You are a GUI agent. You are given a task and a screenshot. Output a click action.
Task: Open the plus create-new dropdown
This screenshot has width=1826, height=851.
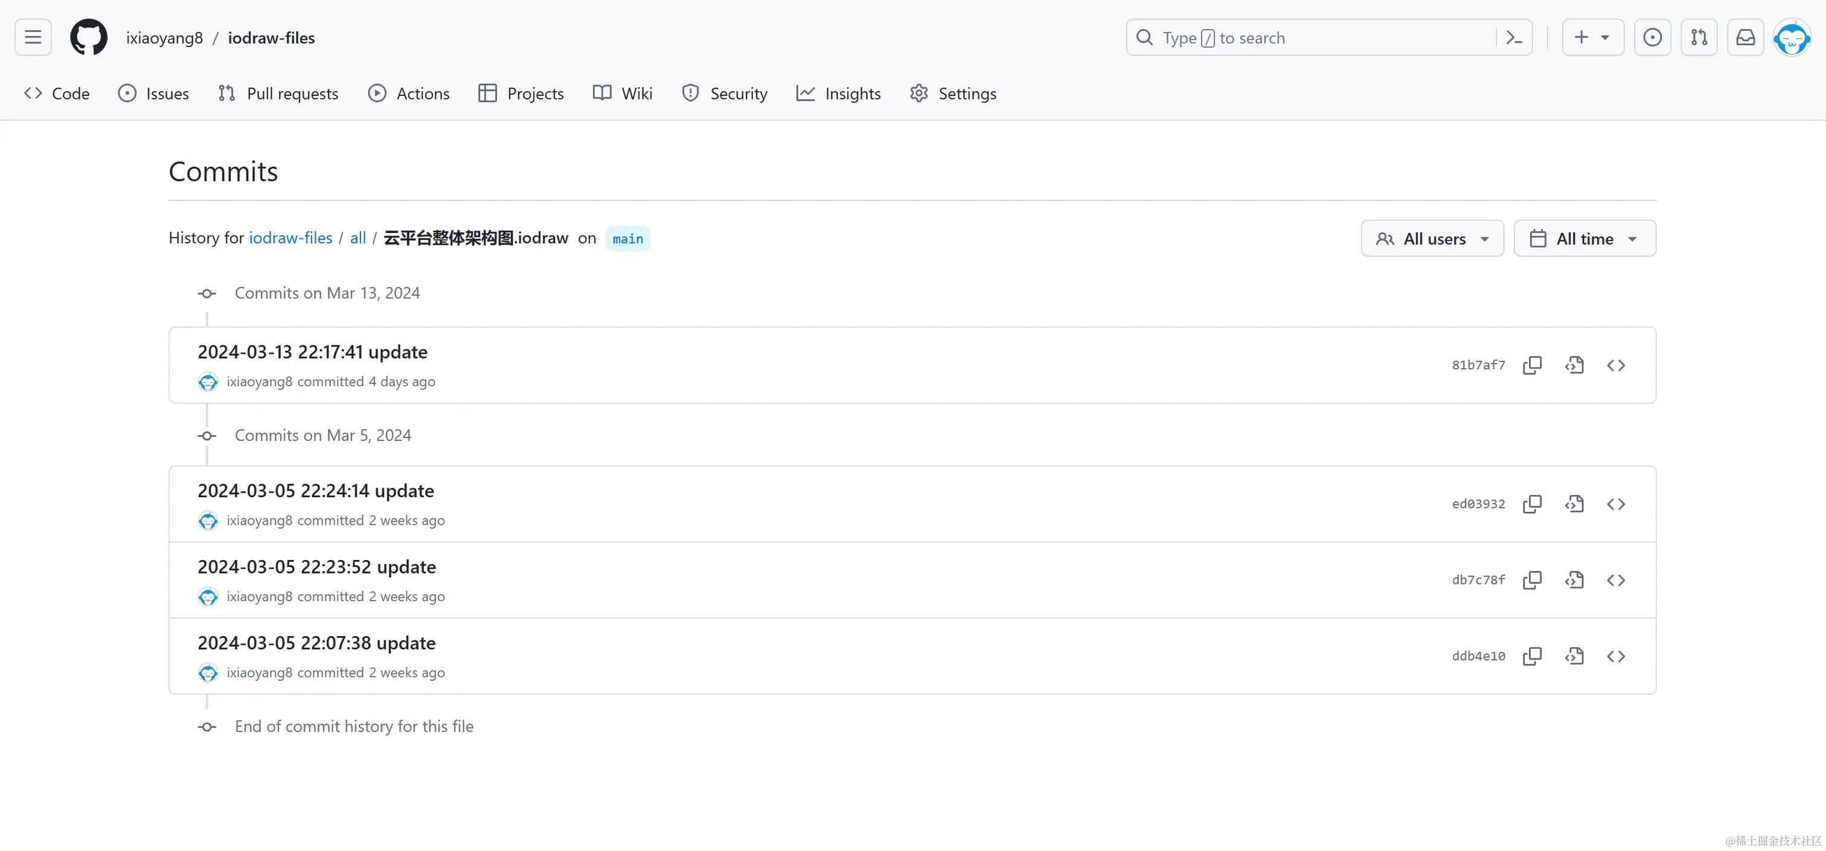1592,37
